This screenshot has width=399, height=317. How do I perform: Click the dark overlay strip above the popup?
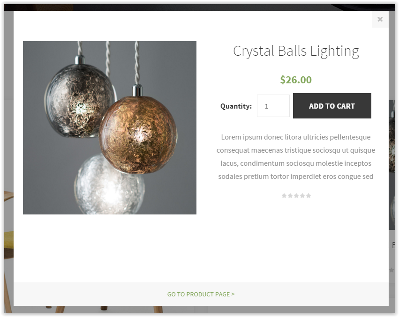(200, 7)
